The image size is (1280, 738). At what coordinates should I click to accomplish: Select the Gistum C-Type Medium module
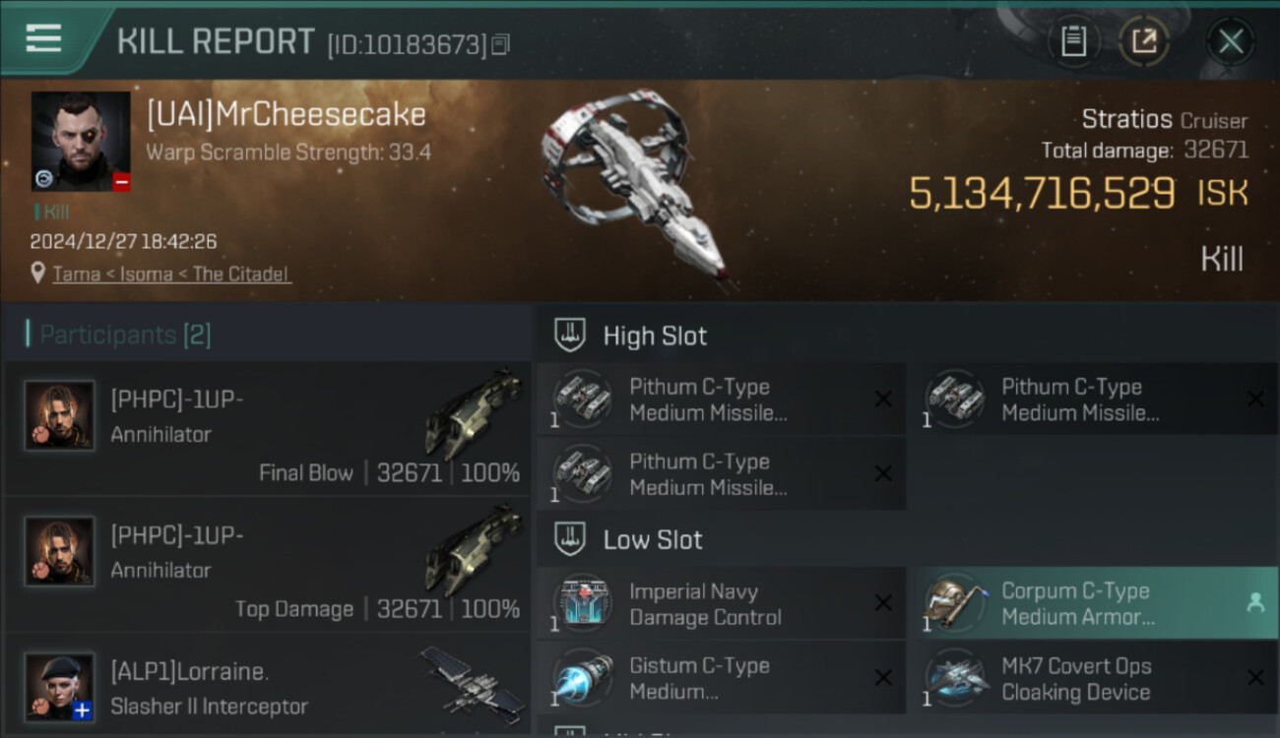pyautogui.click(x=721, y=679)
